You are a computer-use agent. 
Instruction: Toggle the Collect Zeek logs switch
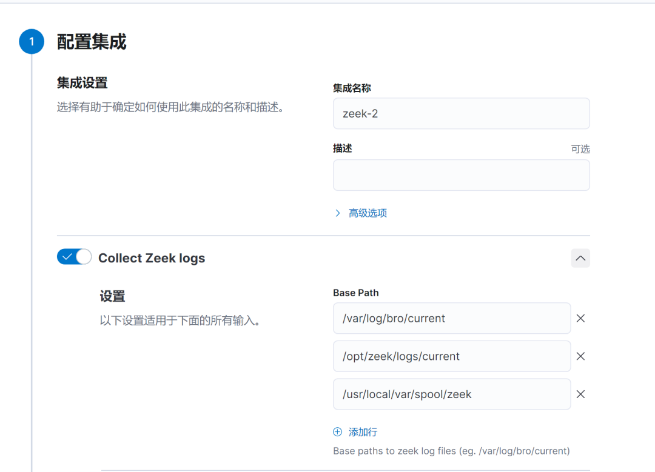pyautogui.click(x=75, y=257)
